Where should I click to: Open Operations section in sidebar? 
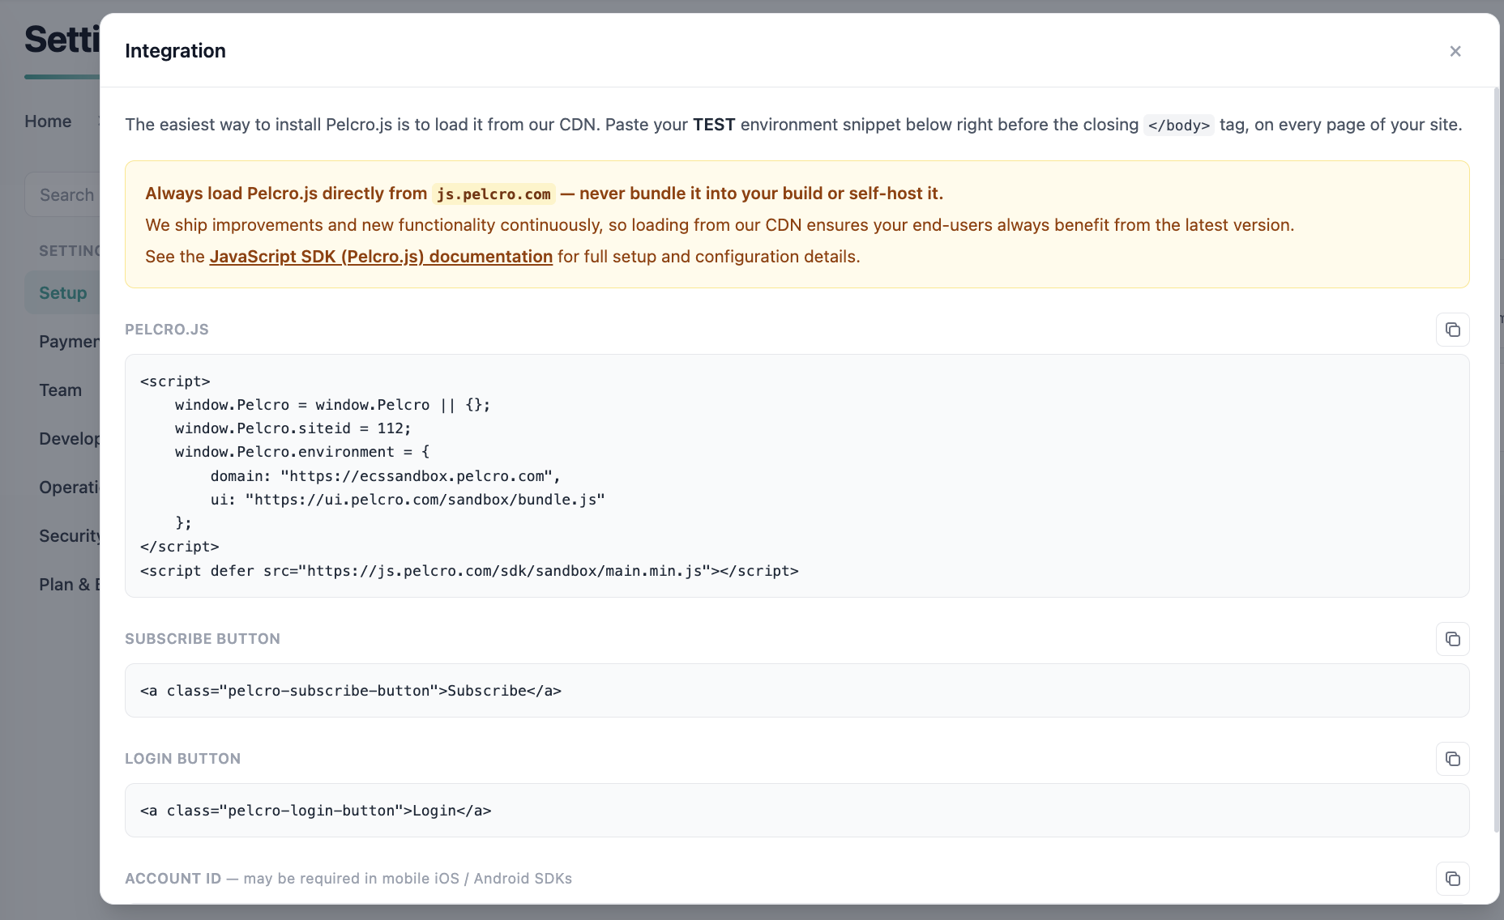(69, 488)
